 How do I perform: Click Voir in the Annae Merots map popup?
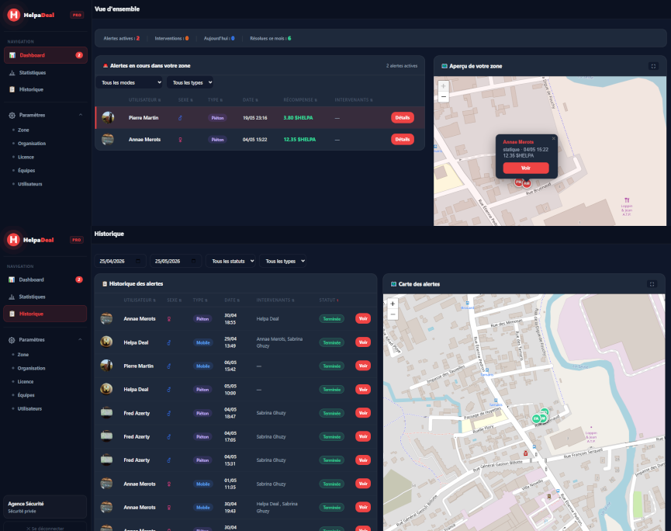(526, 168)
